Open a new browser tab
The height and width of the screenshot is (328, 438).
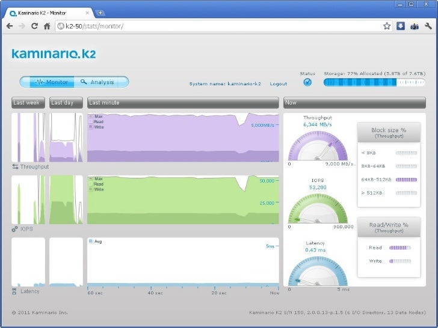[x=100, y=13]
